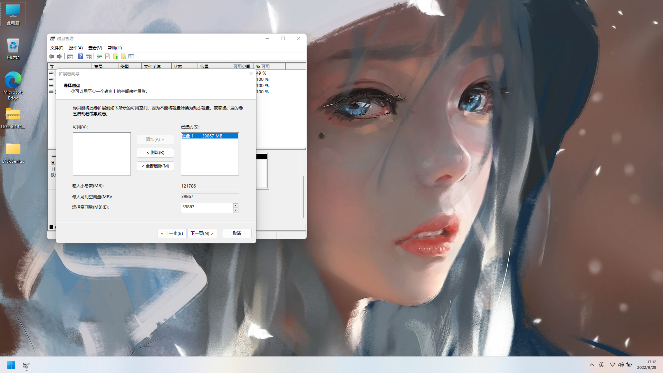Click the back arrow toolbar icon
The height and width of the screenshot is (373, 663).
(x=51, y=56)
